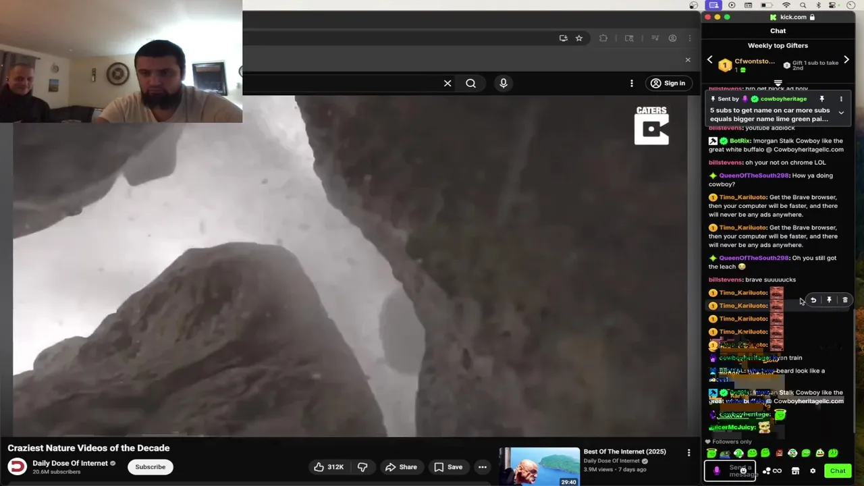Subscribe to Daily Dose Of Internet
This screenshot has height=486, width=864.
click(x=151, y=467)
